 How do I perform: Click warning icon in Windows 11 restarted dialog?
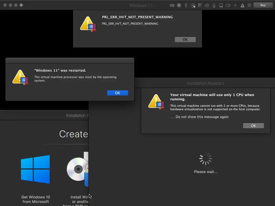[x=20, y=78]
